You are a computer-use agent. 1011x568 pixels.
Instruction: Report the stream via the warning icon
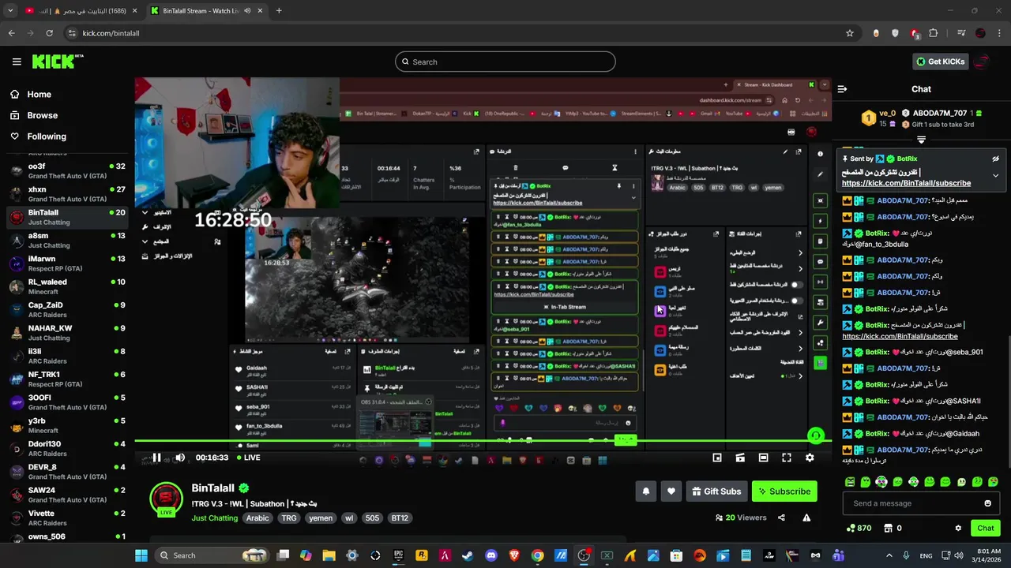click(x=806, y=518)
